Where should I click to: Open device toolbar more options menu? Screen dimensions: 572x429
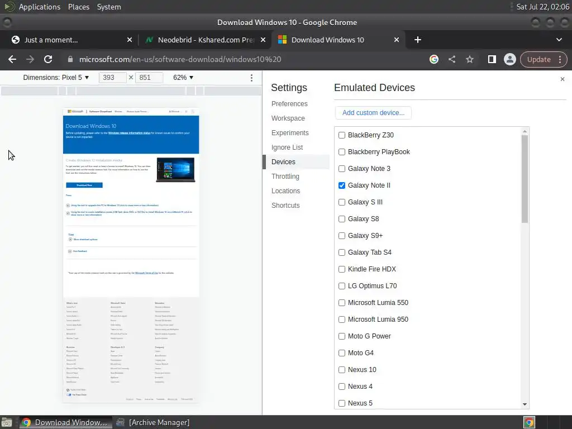pyautogui.click(x=251, y=78)
